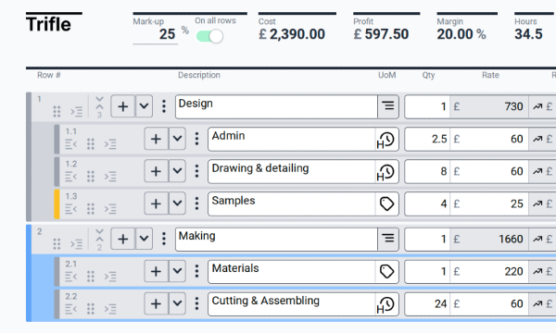Toggle the 'On all rows' mark-up switch

pos(209,36)
